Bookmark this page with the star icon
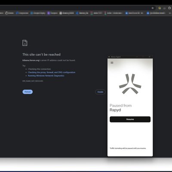Image resolution: width=172 pixels, height=172 pixels. 153,8
